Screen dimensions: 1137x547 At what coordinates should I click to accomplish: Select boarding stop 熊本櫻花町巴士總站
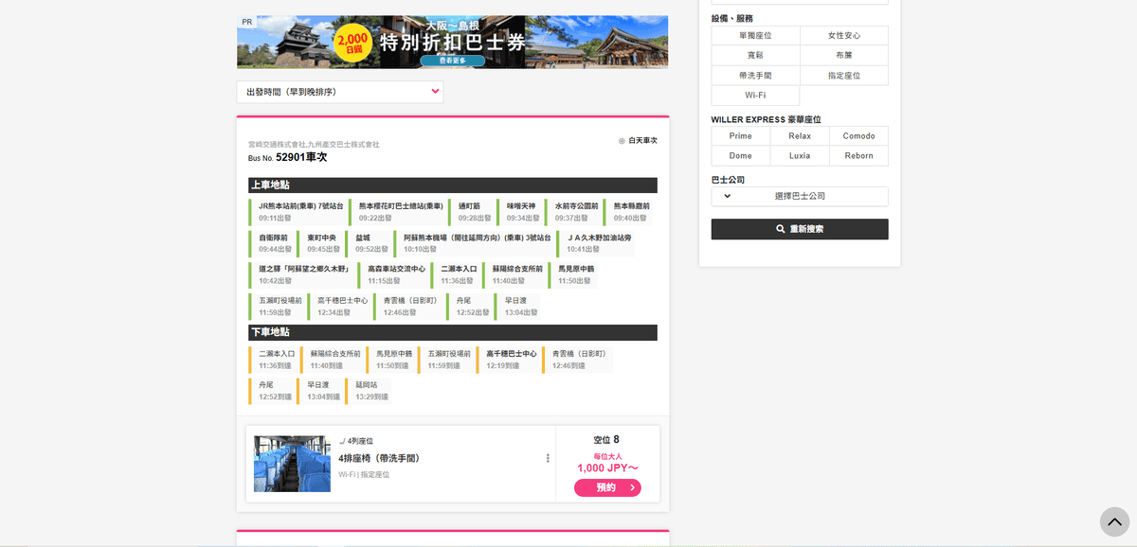pos(398,211)
